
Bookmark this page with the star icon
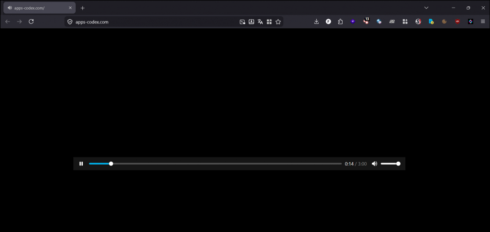tap(278, 22)
